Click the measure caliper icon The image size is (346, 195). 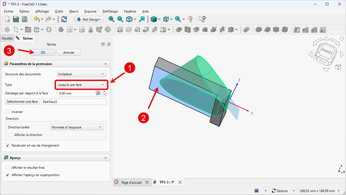[191, 19]
